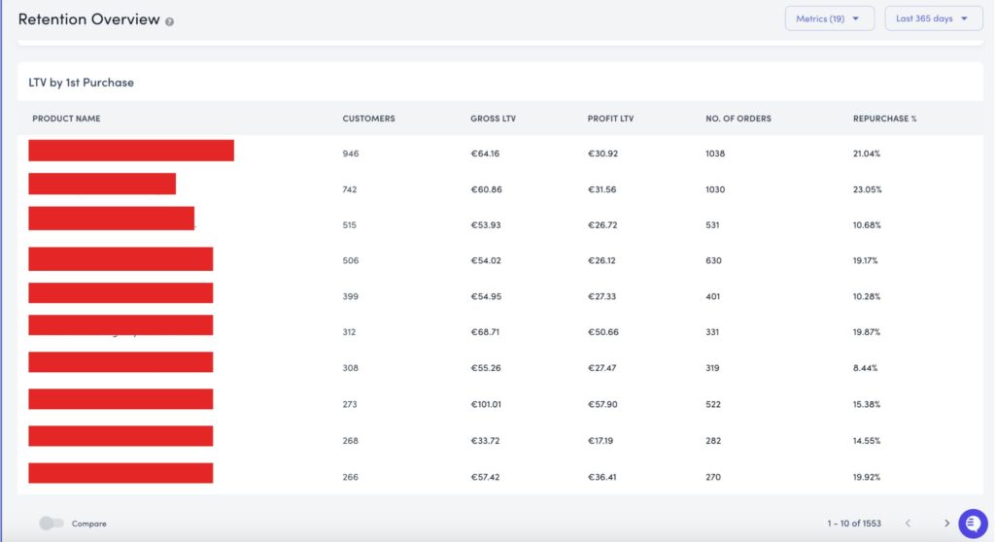The width and height of the screenshot is (995, 542).
Task: Select customers value 946
Action: [x=350, y=153]
